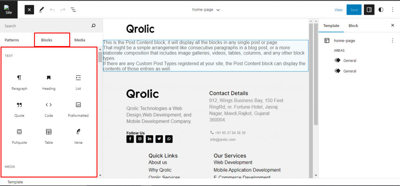Viewport: 400px width, 186px height.
Task: Select the Edit pencil tool
Action: coord(41,10)
